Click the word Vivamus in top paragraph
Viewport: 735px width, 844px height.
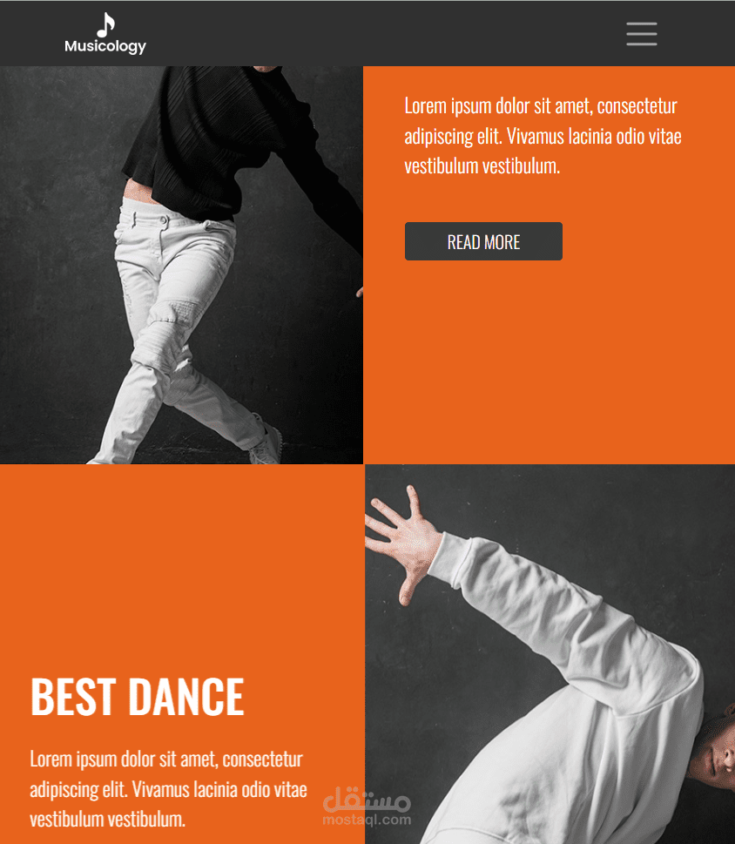(x=536, y=136)
